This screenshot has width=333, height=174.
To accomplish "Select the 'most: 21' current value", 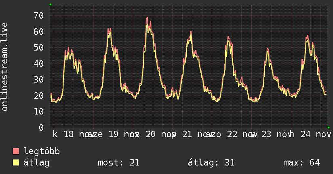I will [x=118, y=163].
